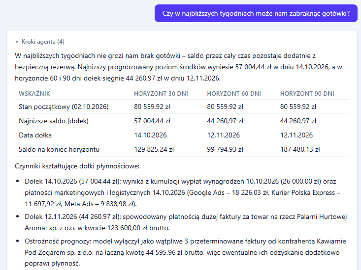Select the 60-day Data dołka cell 12.11.2026
Viewport: 361px width, 270px height.
tap(223, 135)
